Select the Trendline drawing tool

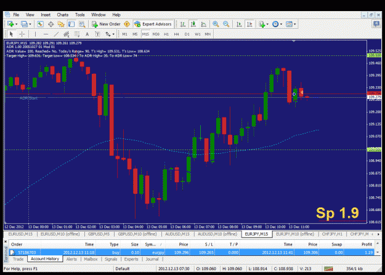[56, 34]
